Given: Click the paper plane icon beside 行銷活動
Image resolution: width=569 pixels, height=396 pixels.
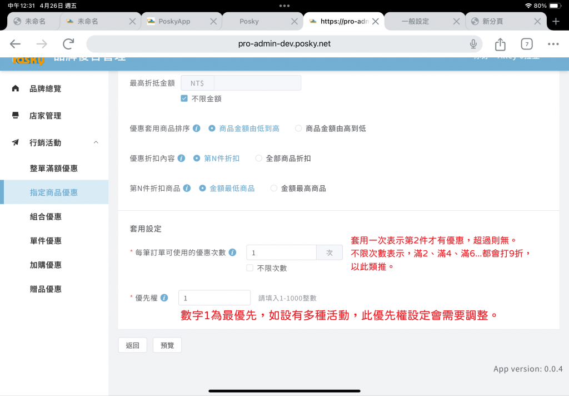Looking at the screenshot, I should (x=15, y=142).
